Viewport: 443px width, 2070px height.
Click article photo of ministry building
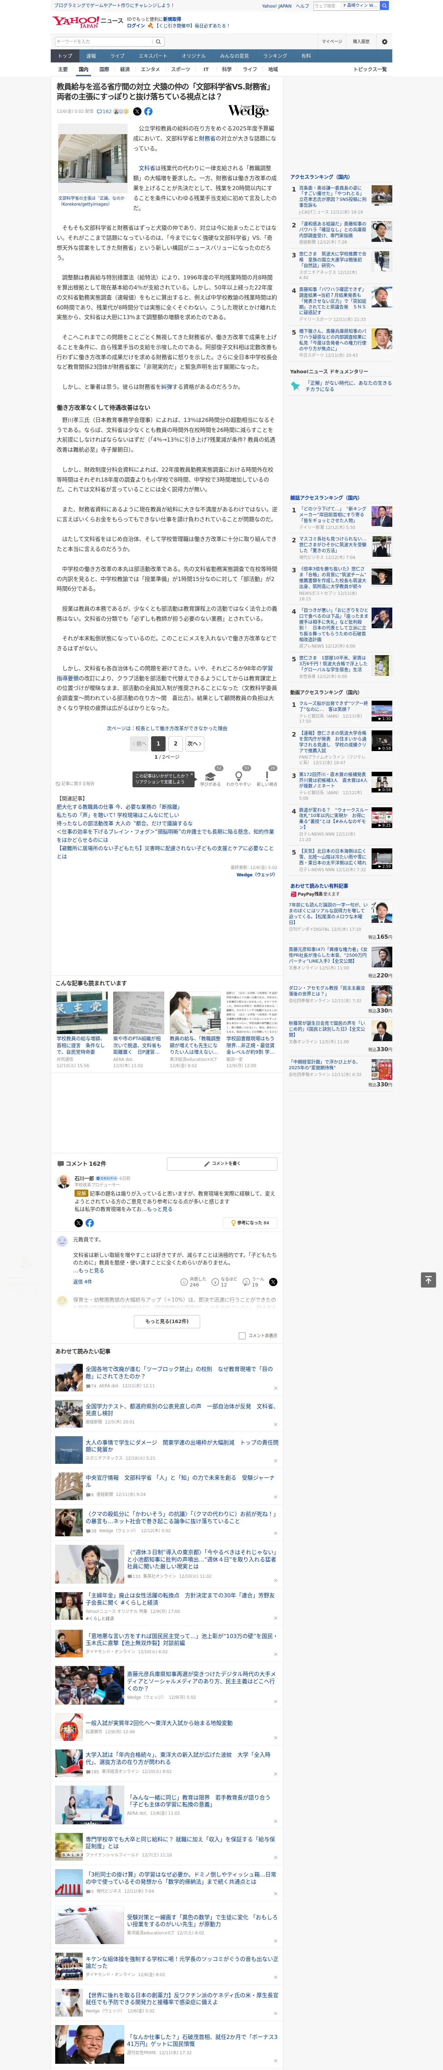[x=92, y=158]
